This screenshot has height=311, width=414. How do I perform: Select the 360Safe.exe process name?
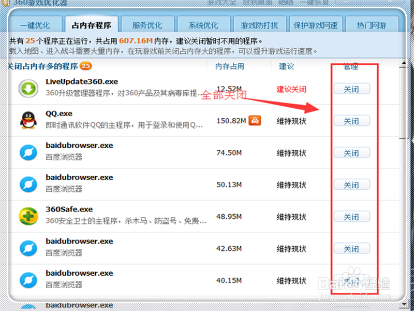click(x=69, y=209)
